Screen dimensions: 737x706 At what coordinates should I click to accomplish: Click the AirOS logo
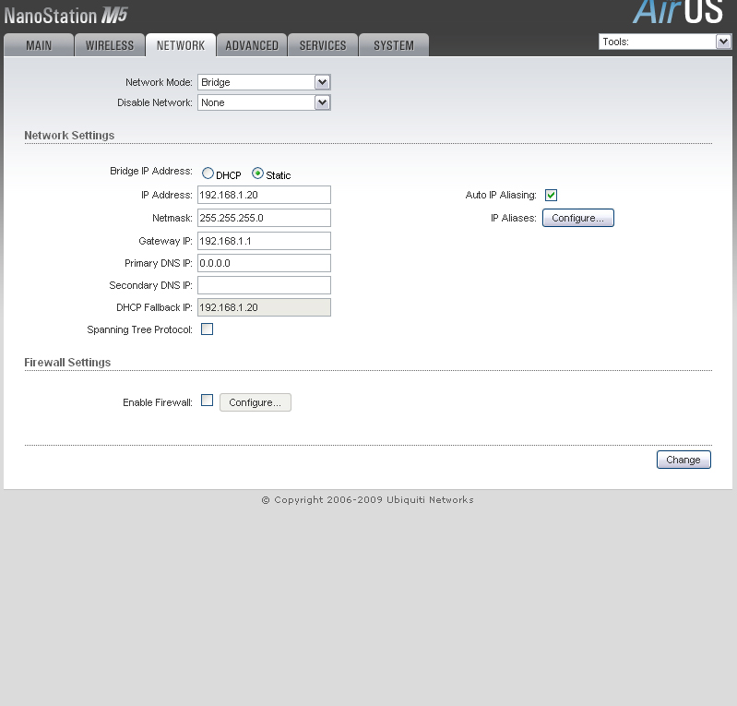678,11
